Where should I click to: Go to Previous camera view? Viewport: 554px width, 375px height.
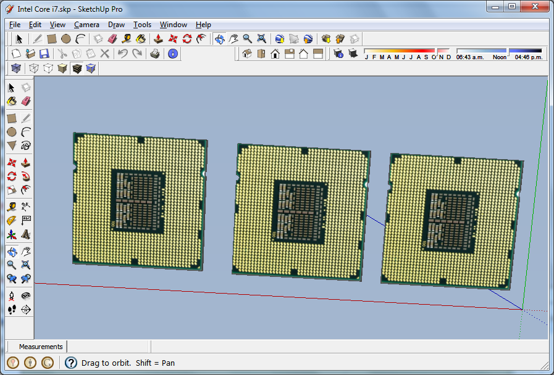coord(12,279)
